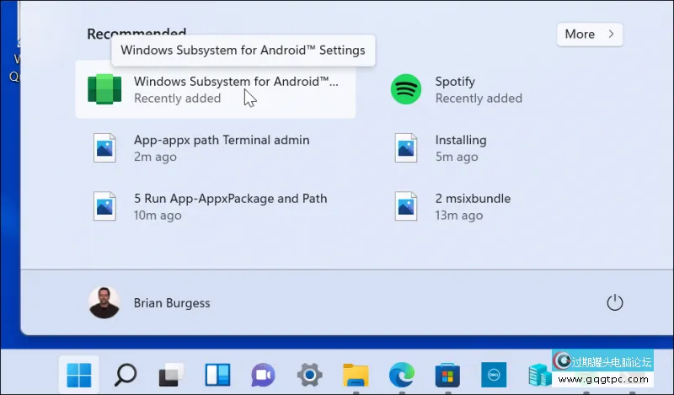This screenshot has width=674, height=395.
Task: Click the Power button icon
Action: click(x=614, y=302)
